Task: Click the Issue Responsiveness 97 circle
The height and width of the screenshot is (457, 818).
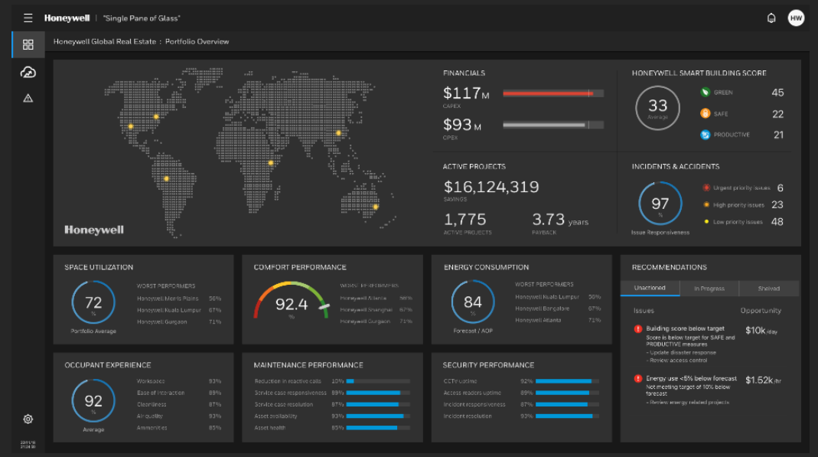Action: click(660, 204)
